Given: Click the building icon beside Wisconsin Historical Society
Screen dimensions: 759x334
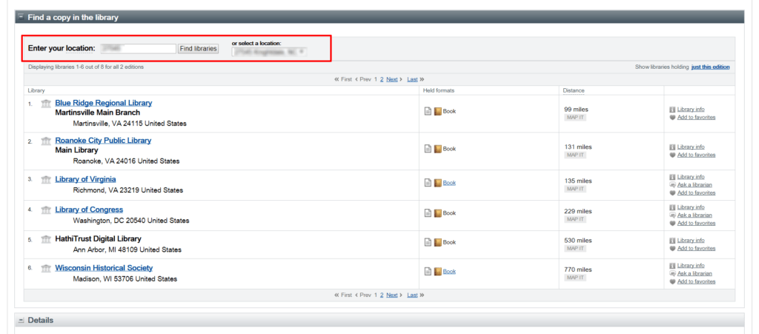Looking at the screenshot, I should pos(46,268).
